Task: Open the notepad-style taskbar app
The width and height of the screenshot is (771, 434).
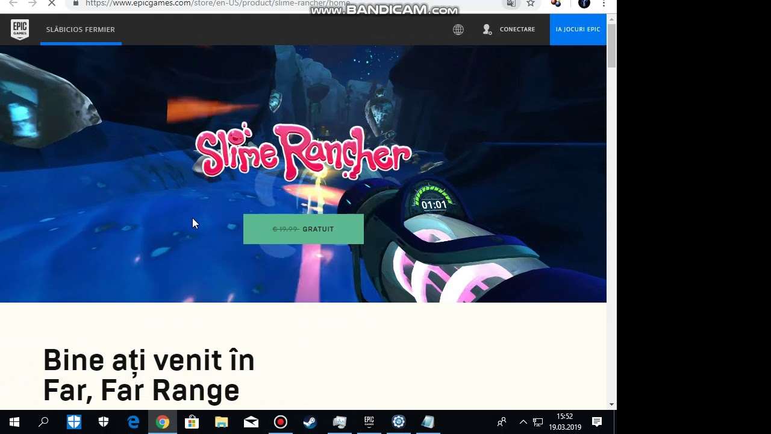Action: [428, 422]
